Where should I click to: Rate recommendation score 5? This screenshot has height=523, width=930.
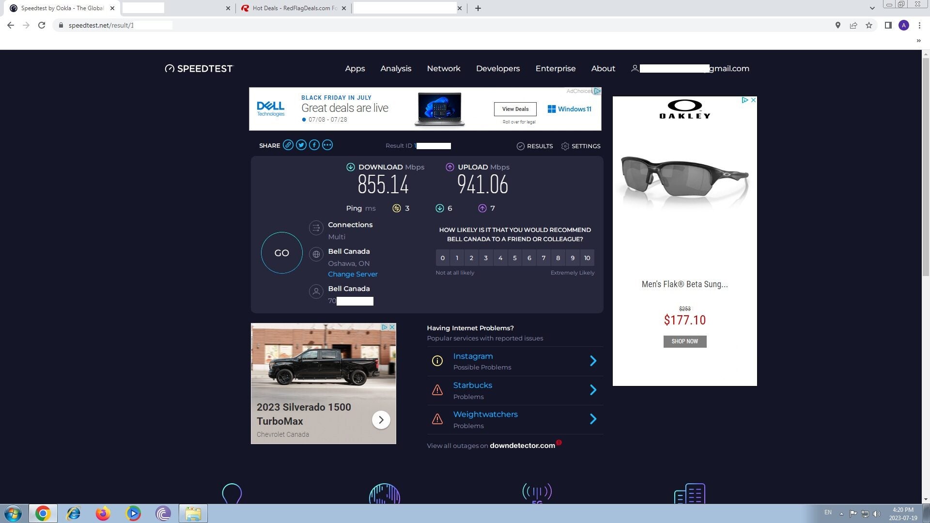click(x=515, y=258)
